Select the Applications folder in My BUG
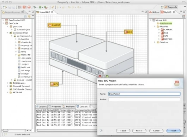Screen dimensions: 187x137 (164, 23)
